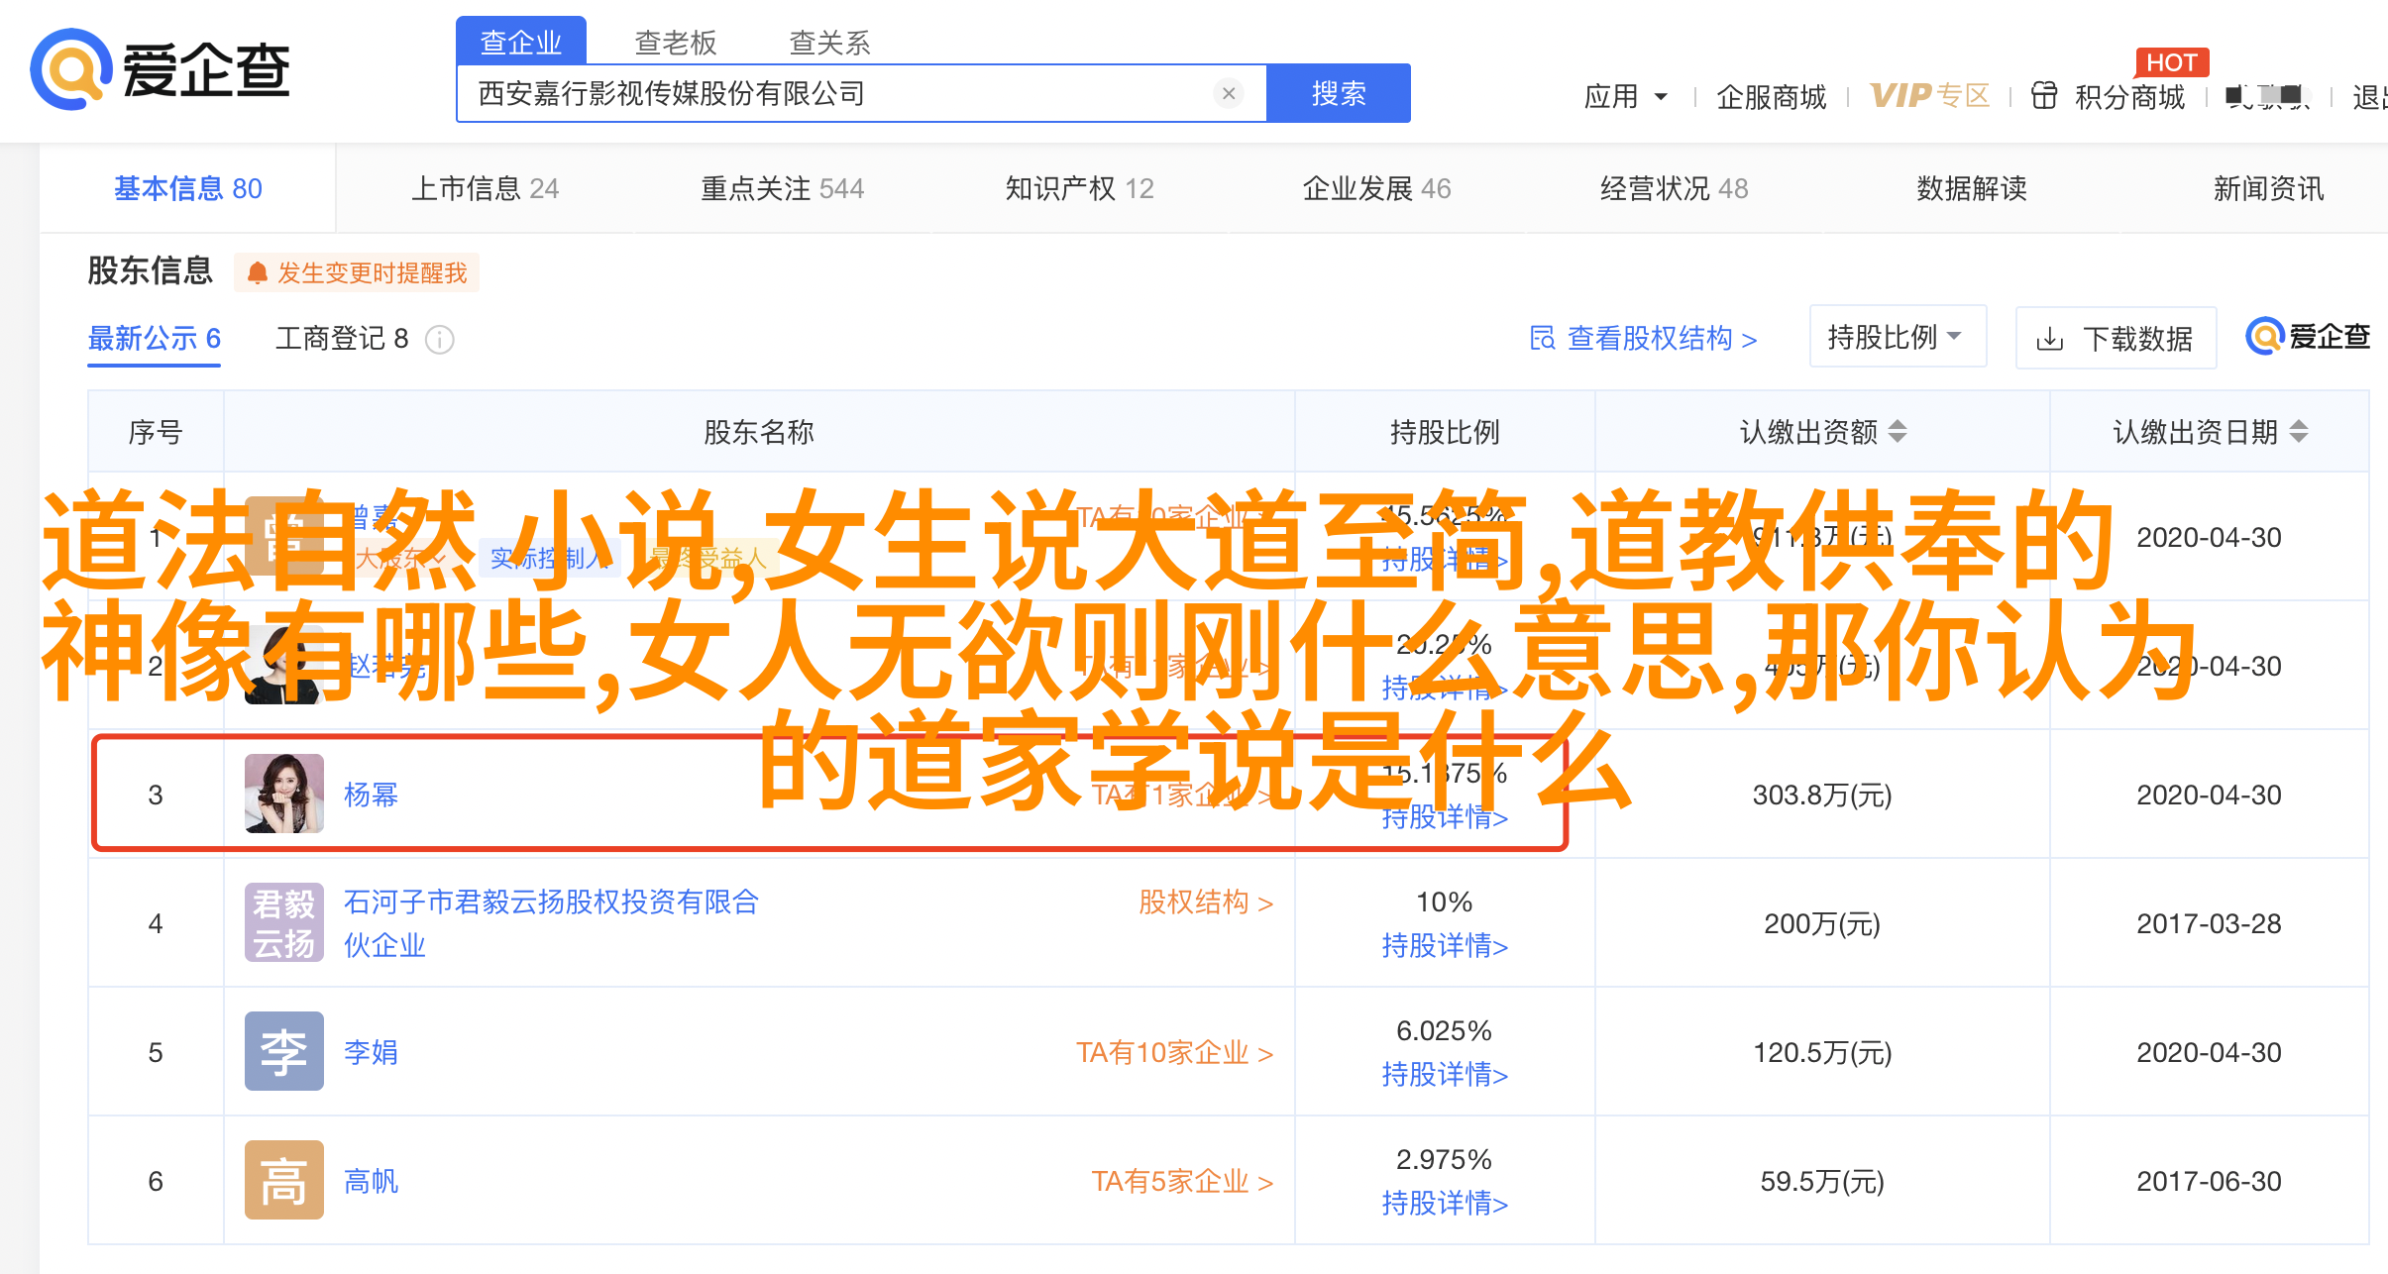Click the 下载数据 download button
The height and width of the screenshot is (1274, 2388).
point(2116,339)
